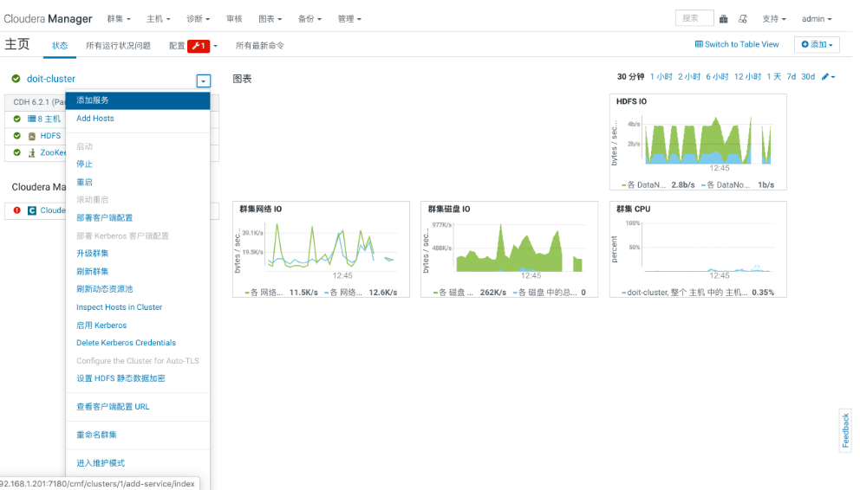Click the green status icon for HDFS

17,136
